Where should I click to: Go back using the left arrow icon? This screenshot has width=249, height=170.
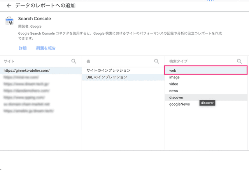pos(9,6)
